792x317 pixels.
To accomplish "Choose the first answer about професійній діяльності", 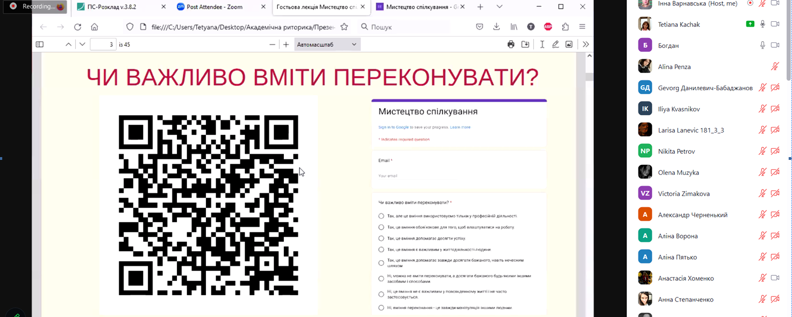I will pos(381,216).
